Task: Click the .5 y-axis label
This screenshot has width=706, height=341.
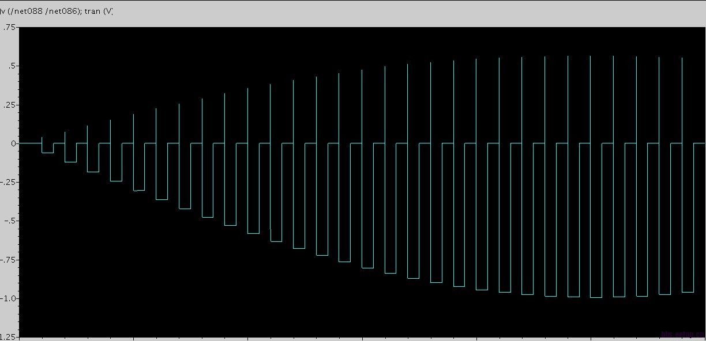Action: click(12, 66)
